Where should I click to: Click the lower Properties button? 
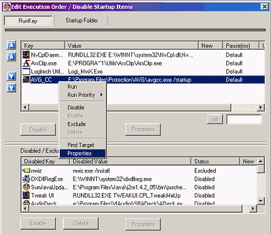pos(143,225)
